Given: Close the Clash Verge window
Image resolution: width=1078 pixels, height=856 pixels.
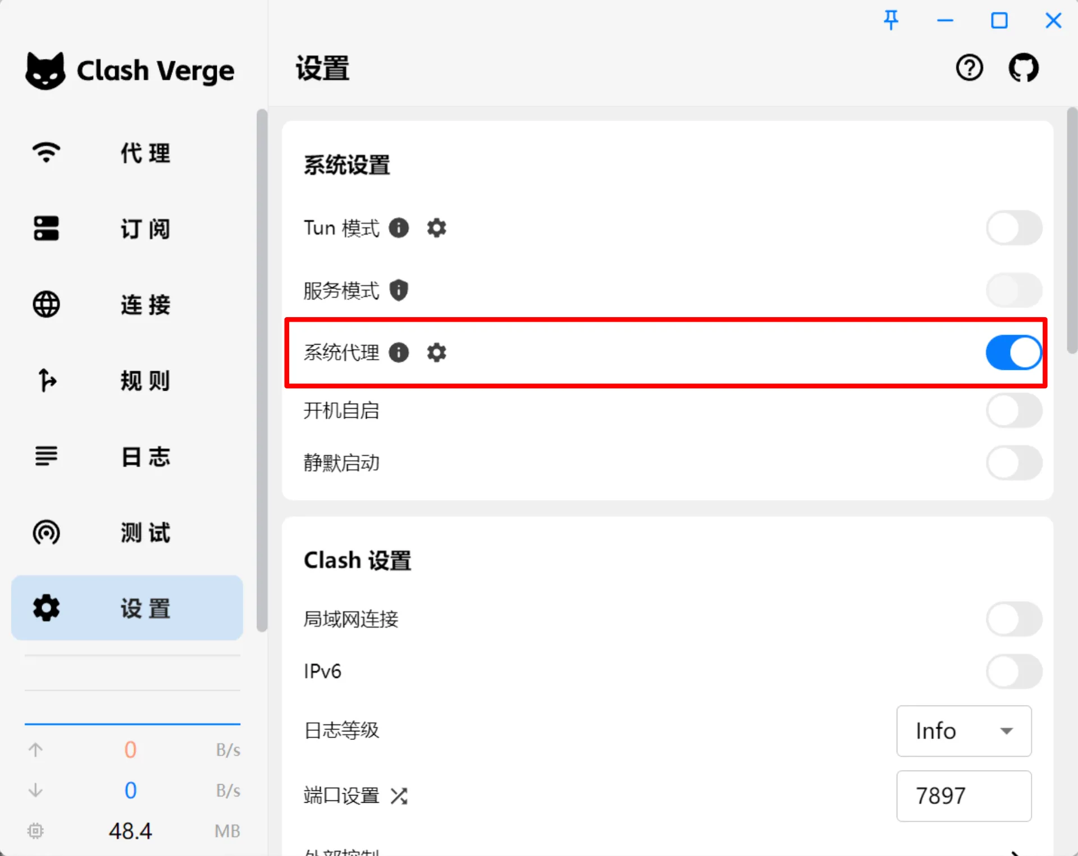Looking at the screenshot, I should [x=1053, y=21].
